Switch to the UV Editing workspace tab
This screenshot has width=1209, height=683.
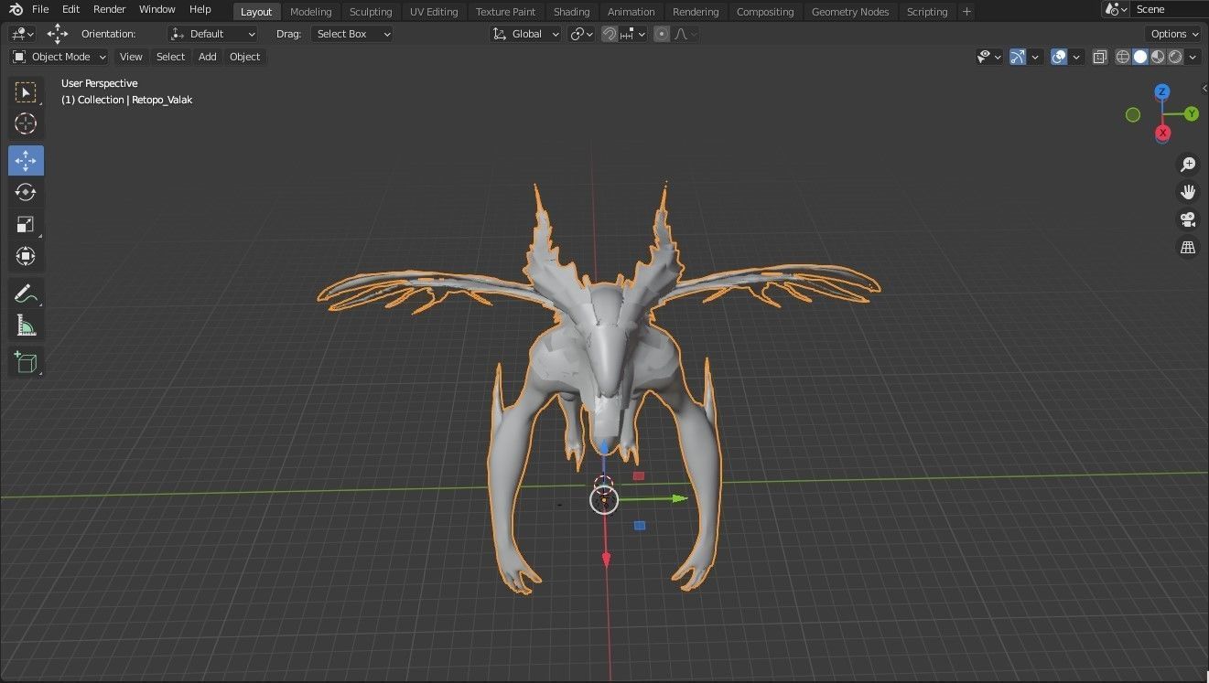coord(434,12)
